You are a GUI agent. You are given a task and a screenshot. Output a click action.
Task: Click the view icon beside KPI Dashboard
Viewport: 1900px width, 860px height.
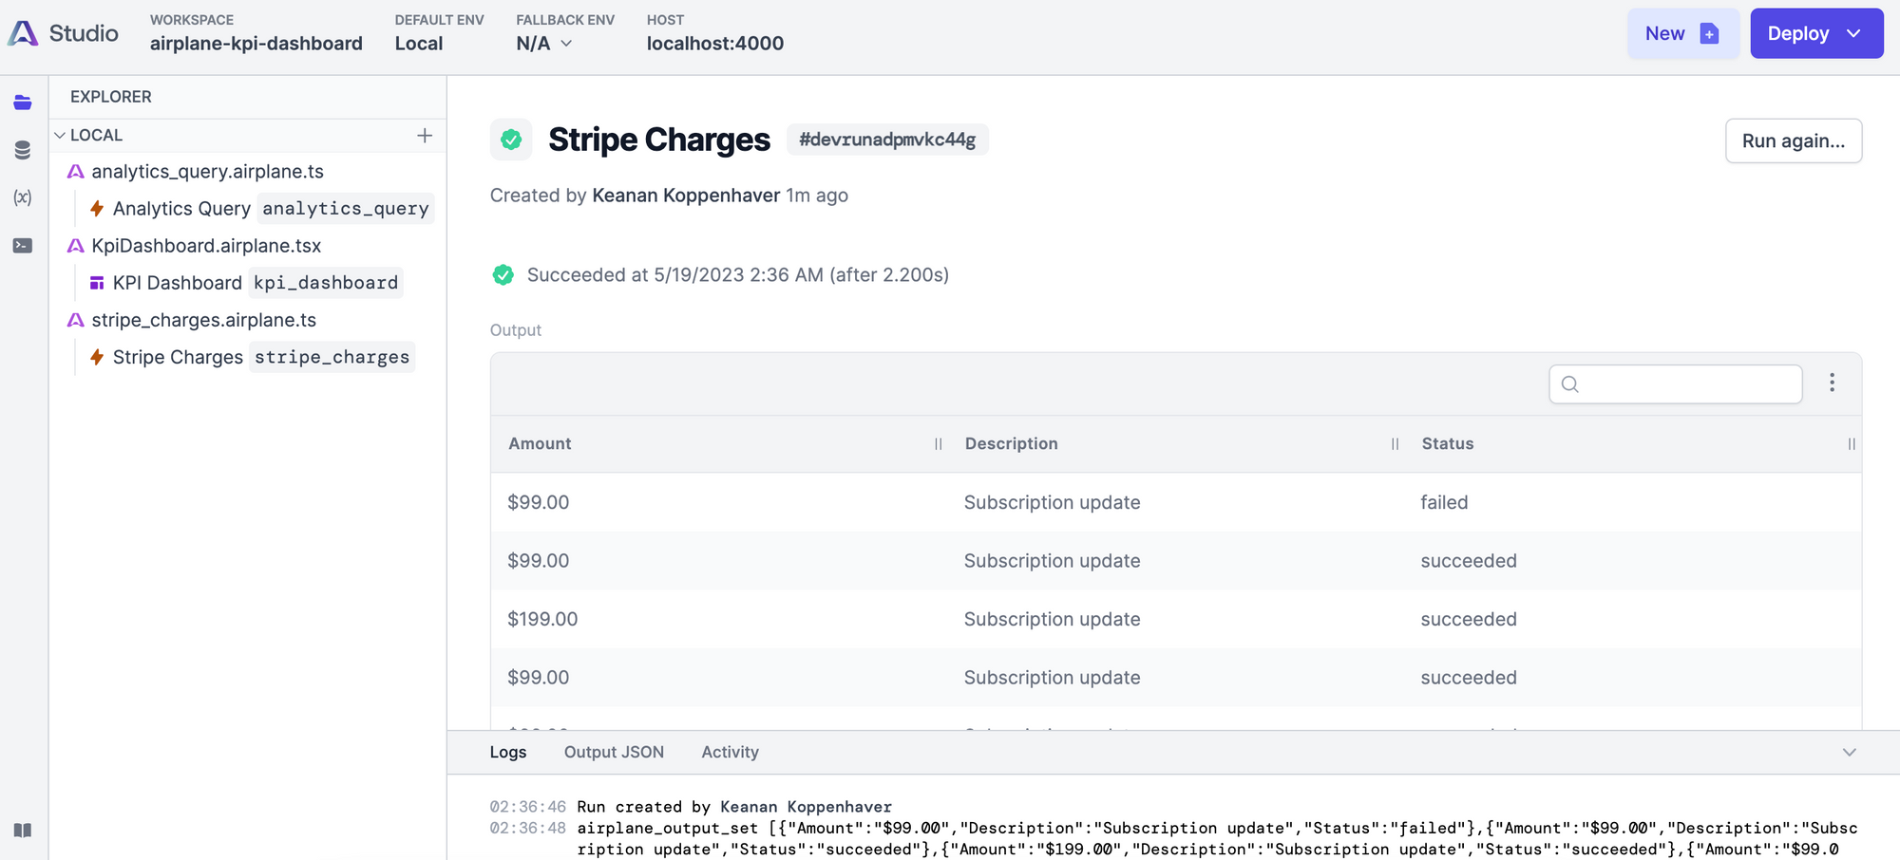97,283
